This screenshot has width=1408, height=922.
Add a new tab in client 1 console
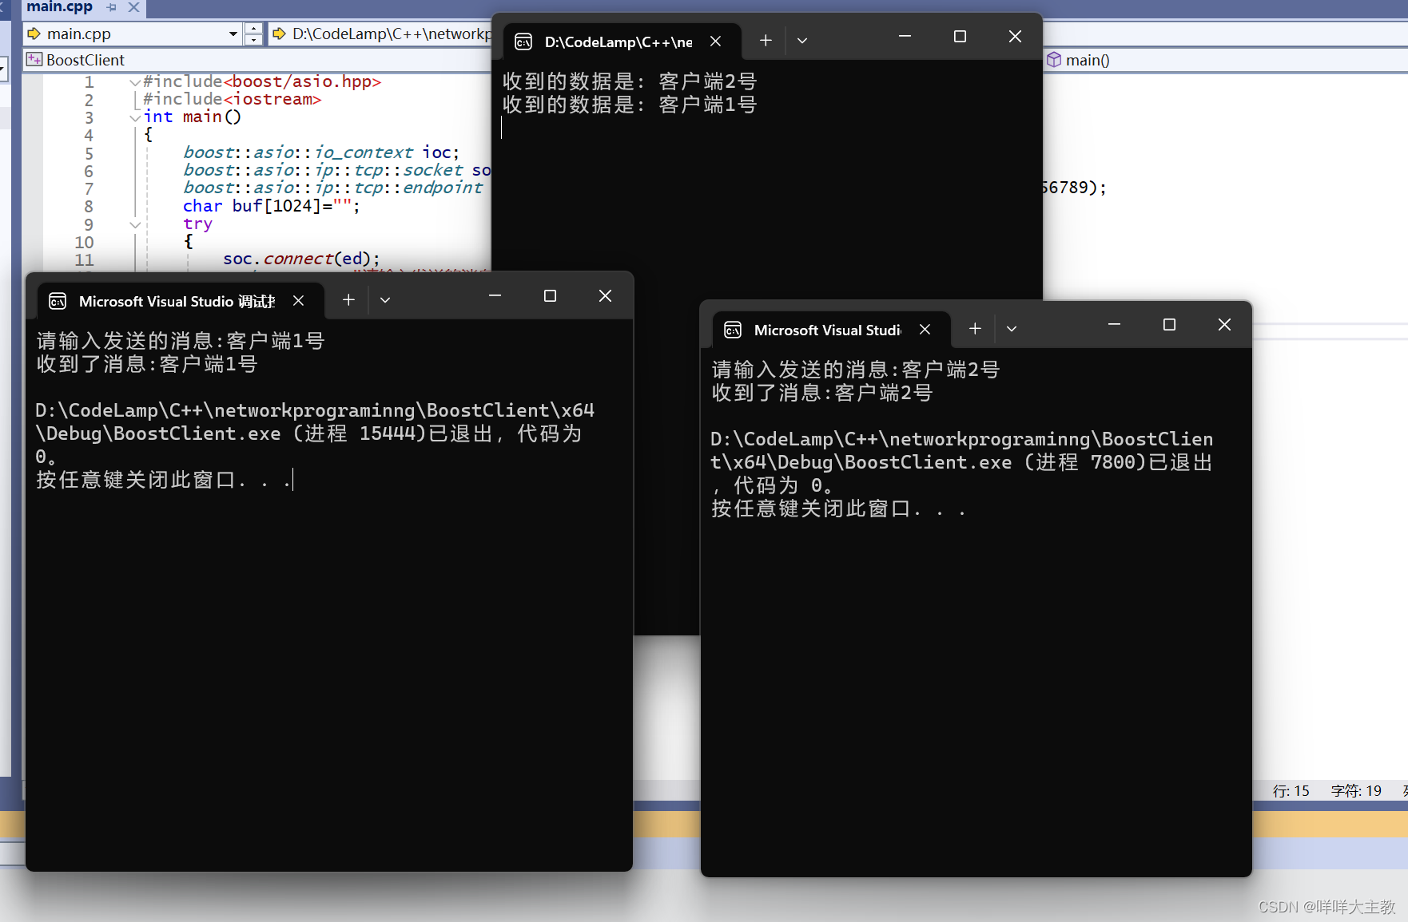coord(348,299)
